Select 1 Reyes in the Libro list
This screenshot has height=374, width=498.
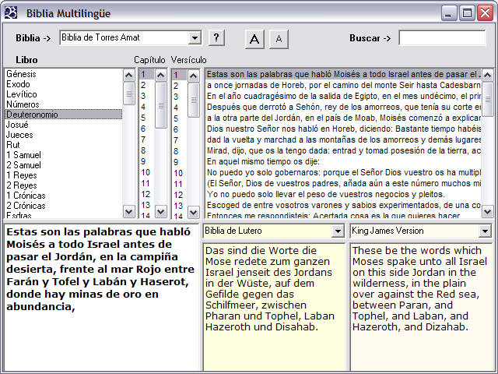coord(64,175)
